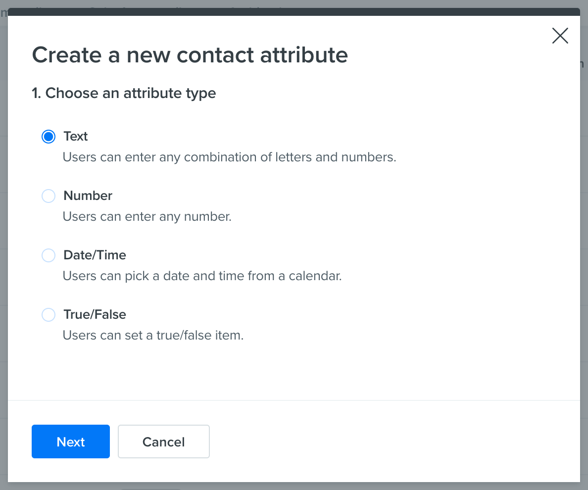Click the "letters and numbers" description text
The image size is (588, 490).
229,157
